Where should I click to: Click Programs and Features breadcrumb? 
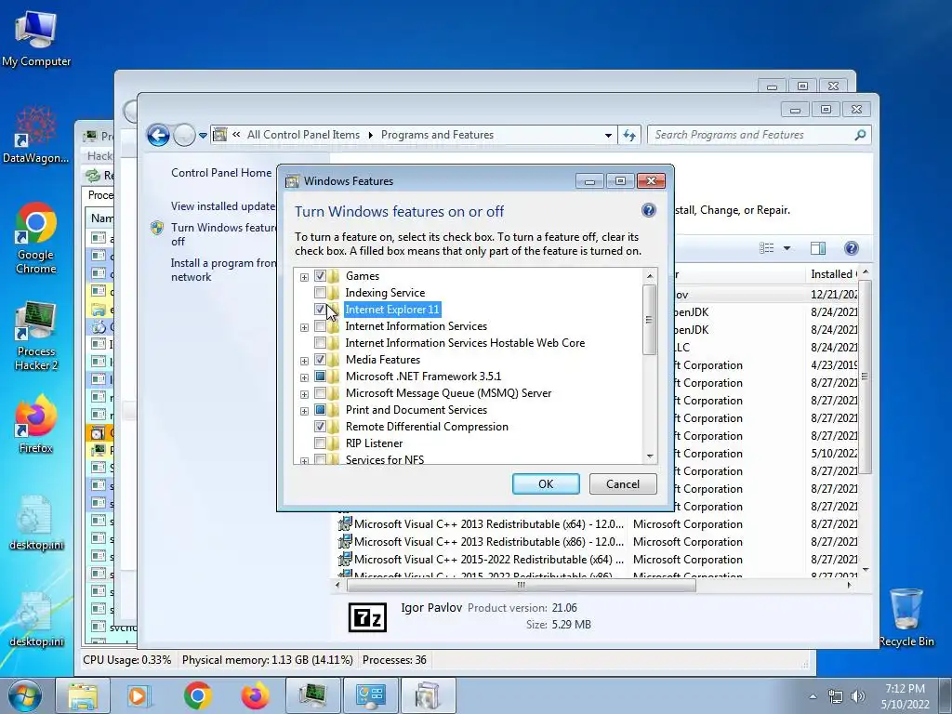[437, 135]
